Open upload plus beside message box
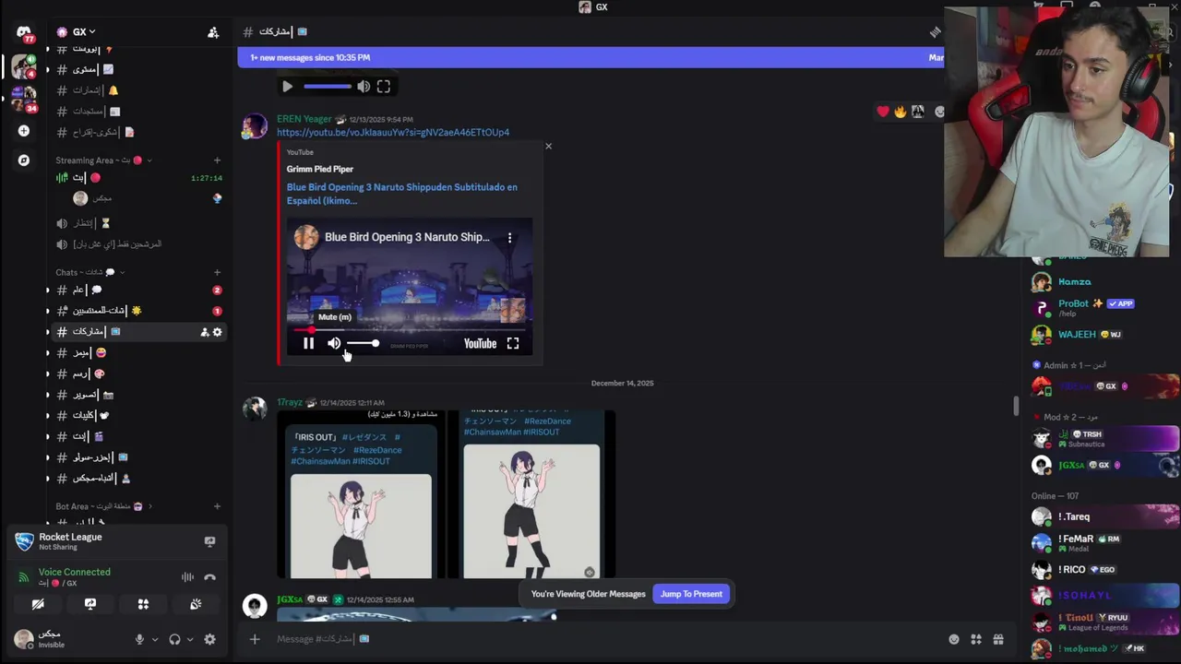This screenshot has width=1181, height=664. tap(255, 639)
